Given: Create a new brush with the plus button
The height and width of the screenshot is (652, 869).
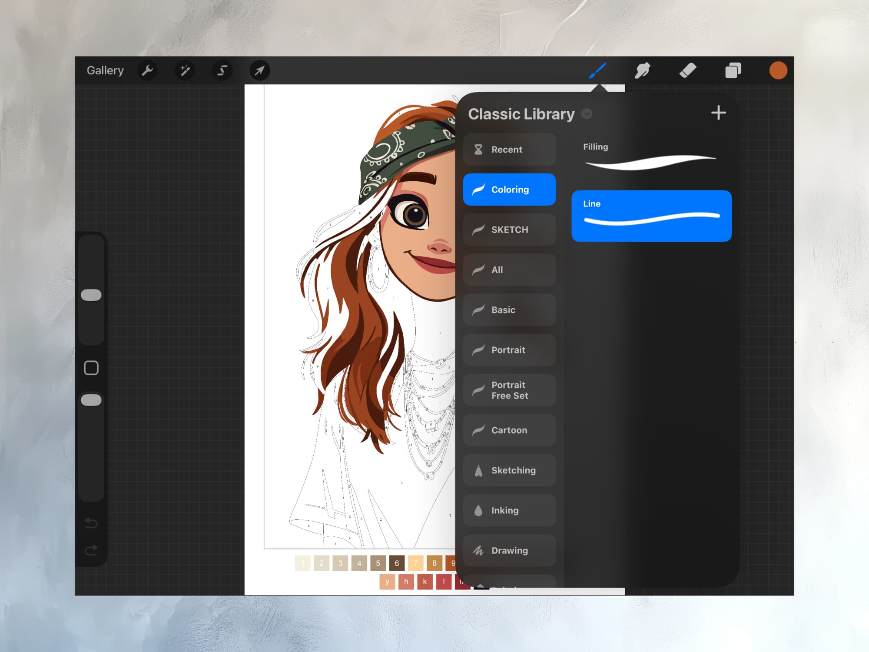Looking at the screenshot, I should pos(719,113).
